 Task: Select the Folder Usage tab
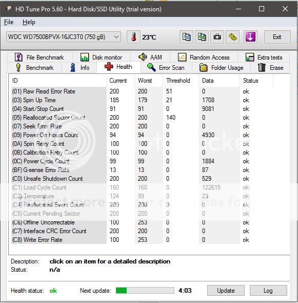[x=221, y=68]
